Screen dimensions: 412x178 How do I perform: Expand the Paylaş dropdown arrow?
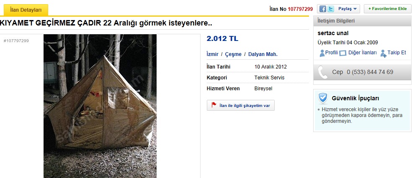click(x=355, y=9)
